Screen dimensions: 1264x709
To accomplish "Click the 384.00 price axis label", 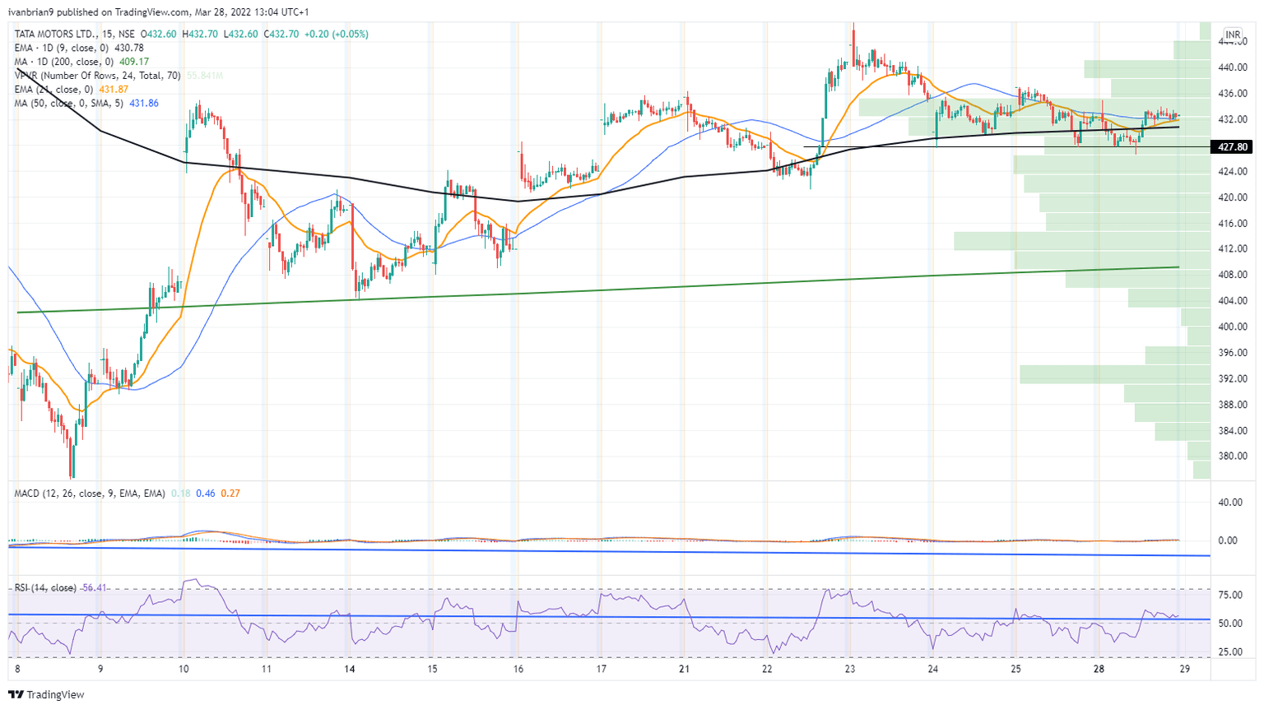I will [x=1234, y=431].
